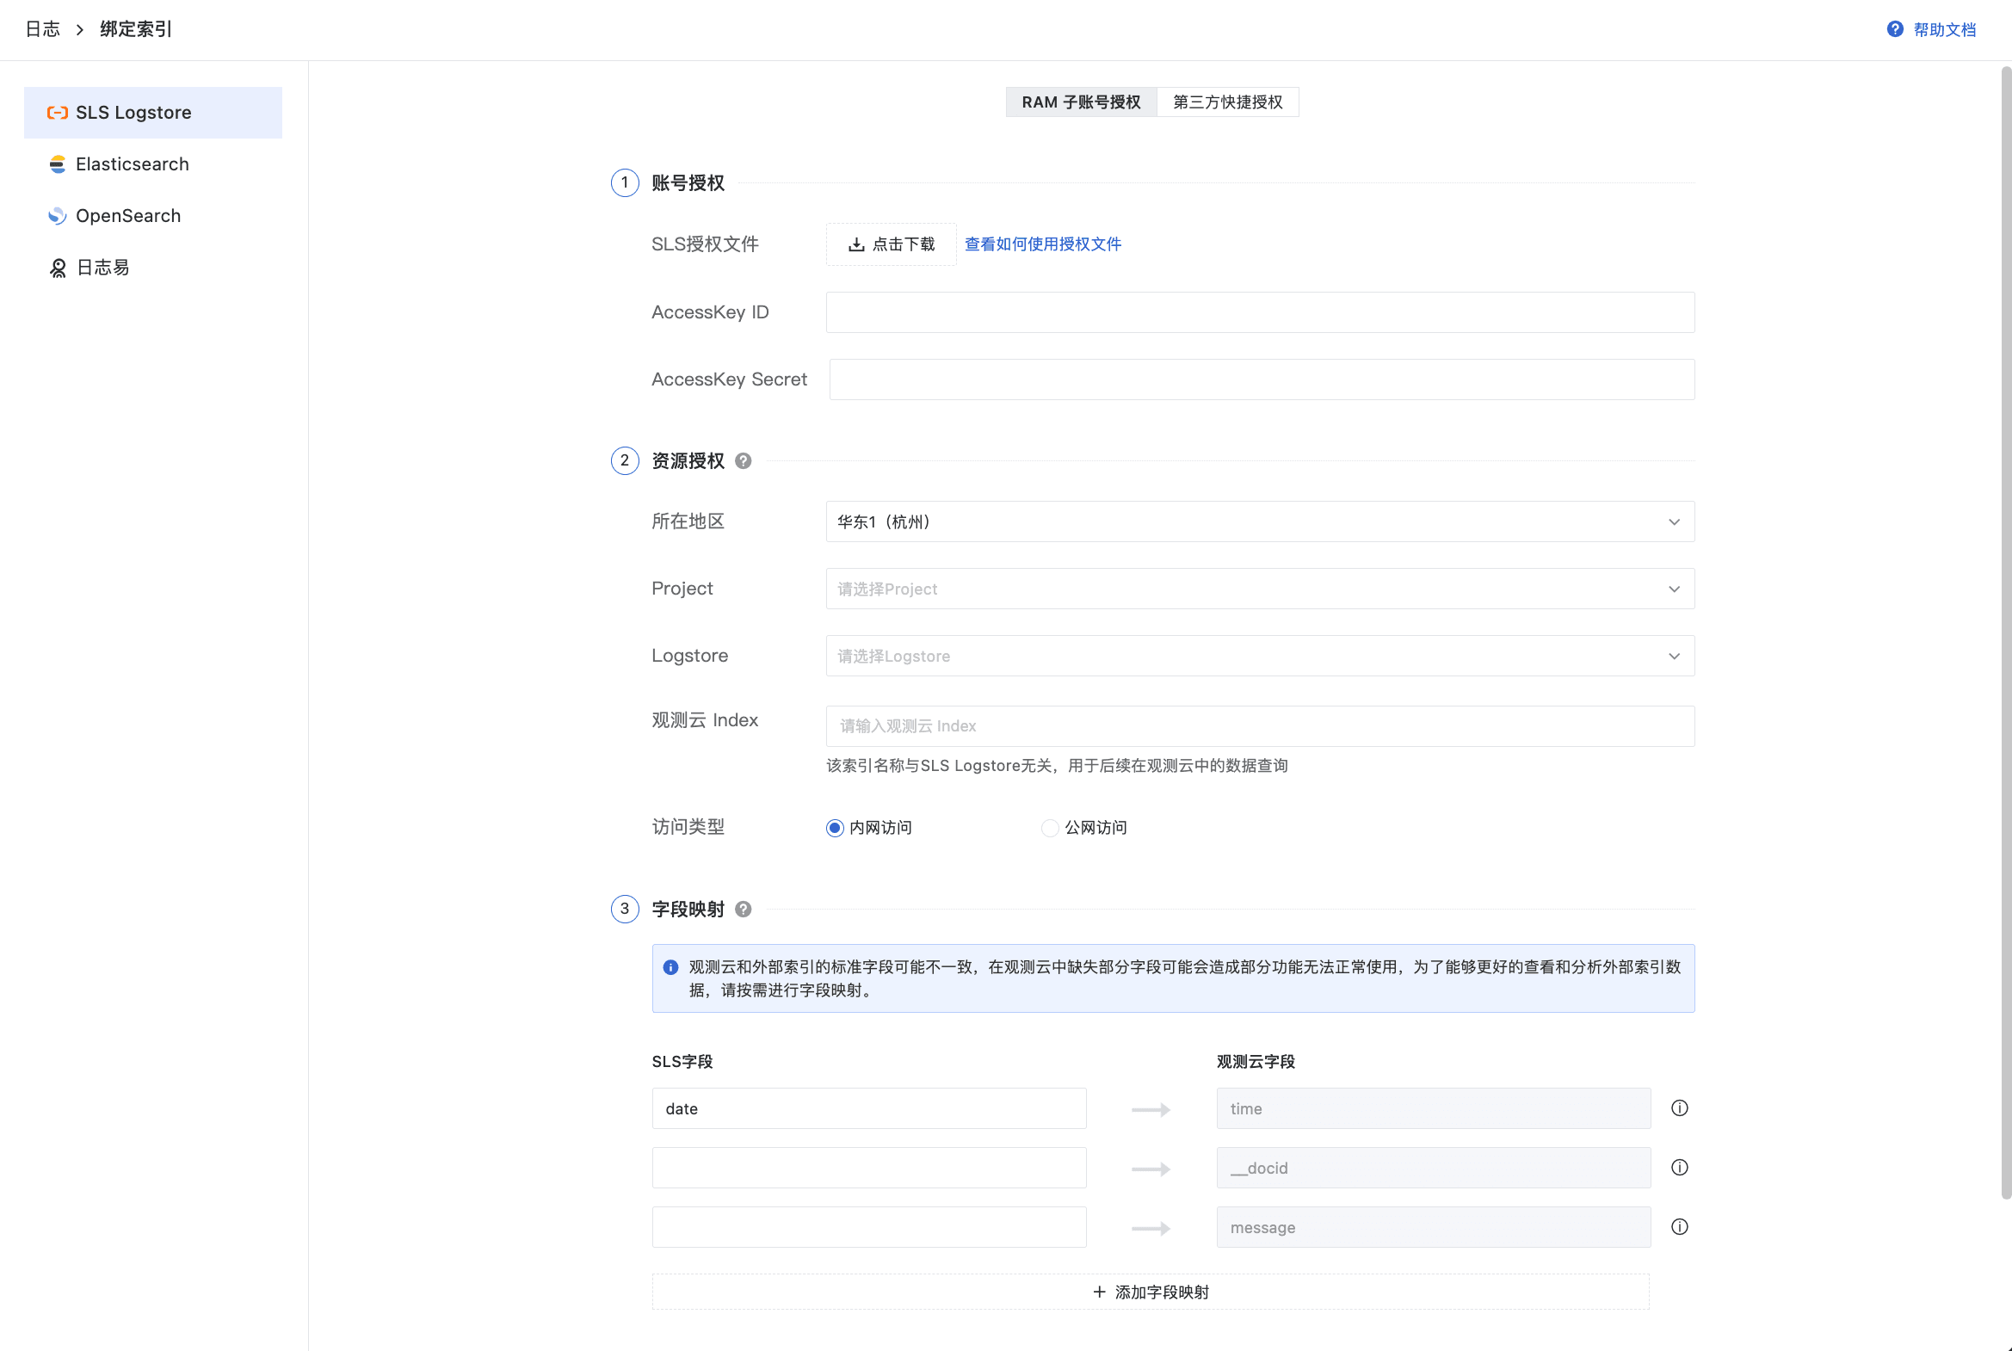The height and width of the screenshot is (1351, 2012).
Task: Click the 点击下载 button
Action: [x=891, y=244]
